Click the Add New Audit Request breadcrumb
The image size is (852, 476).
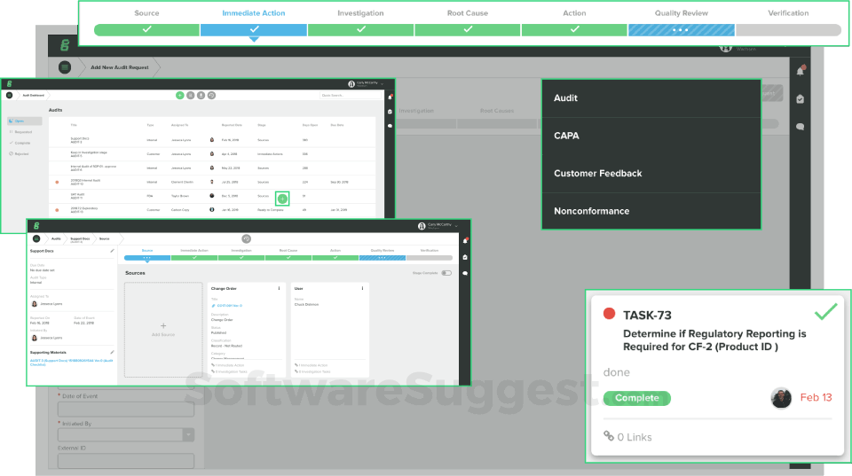[120, 67]
